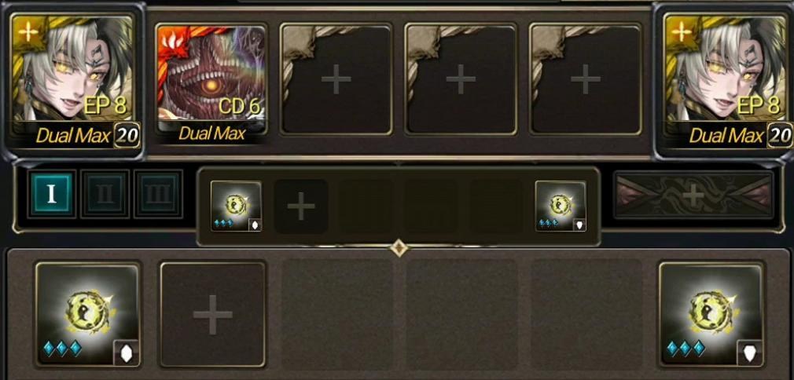This screenshot has width=794, height=380.
Task: Tap the Dual Max label under monster card
Action: click(211, 133)
